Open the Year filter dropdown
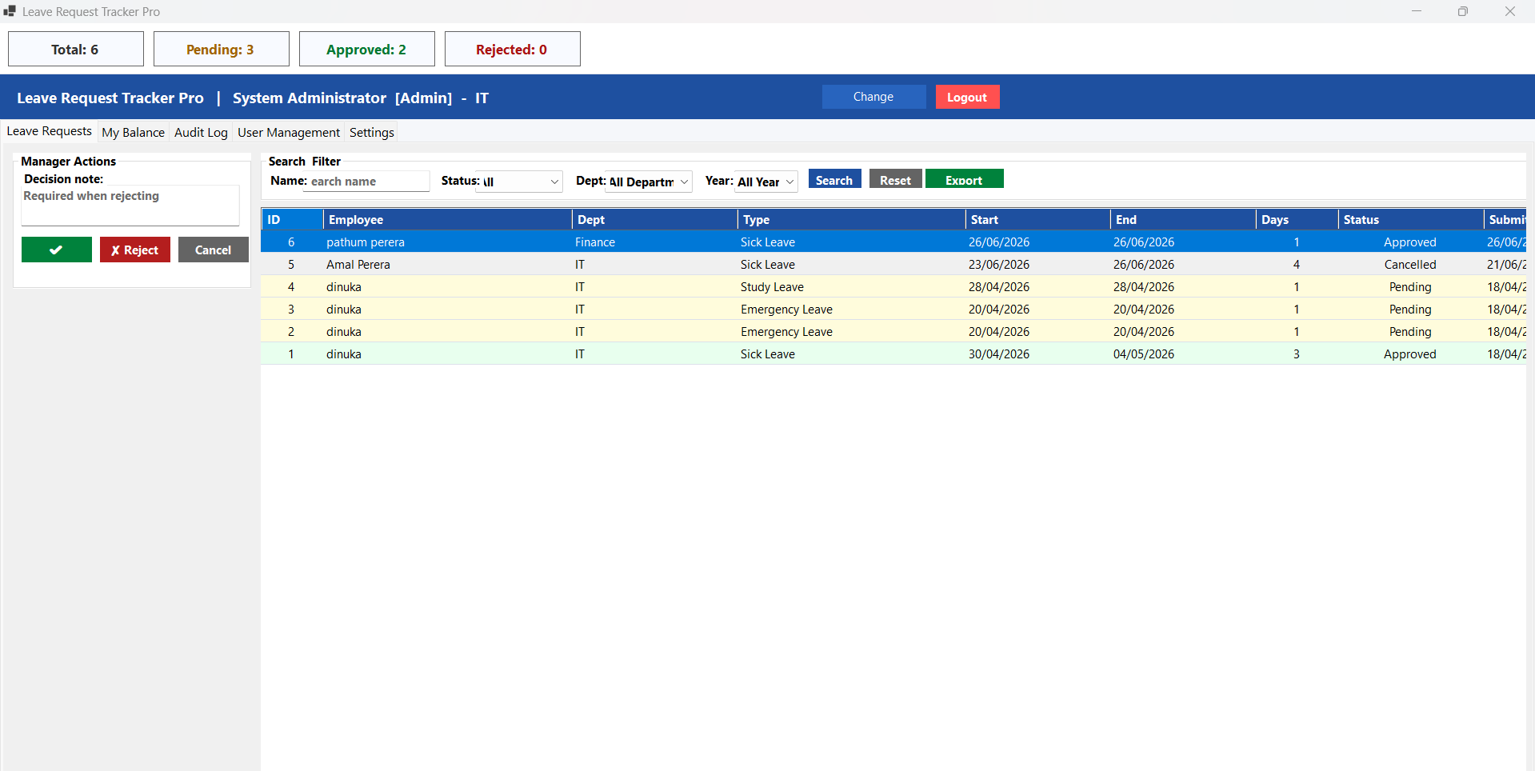1535x771 pixels. coord(766,182)
